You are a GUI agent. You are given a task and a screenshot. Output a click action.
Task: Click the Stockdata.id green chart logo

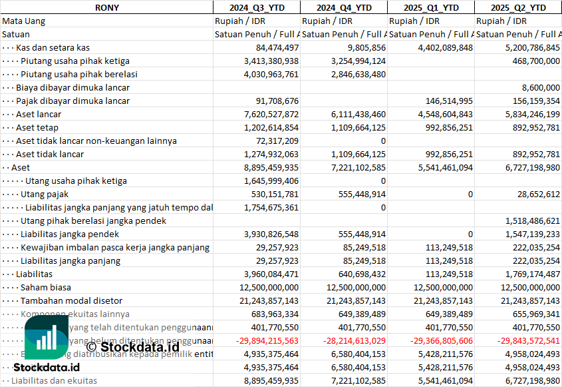47,338
